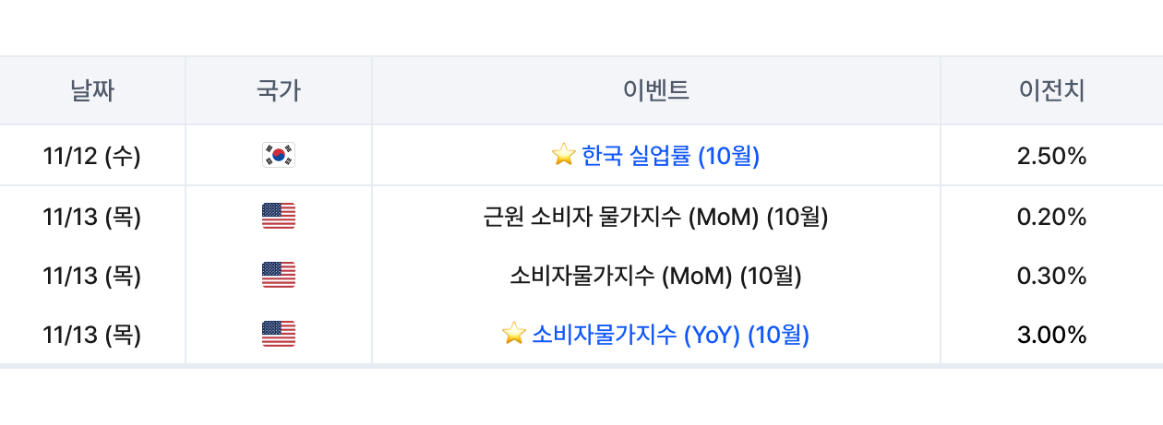
Task: Click the 0.20% previous value
Action: (1051, 217)
